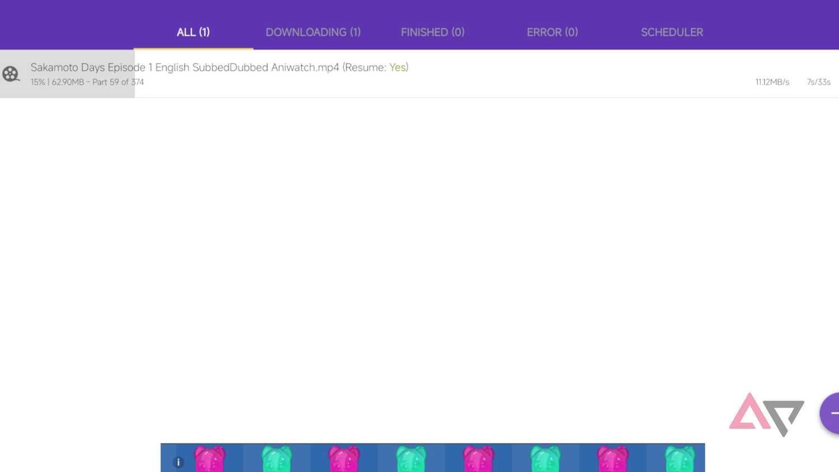This screenshot has width=839, height=472.
Task: Switch to the ALL (1) tab
Action: (193, 32)
